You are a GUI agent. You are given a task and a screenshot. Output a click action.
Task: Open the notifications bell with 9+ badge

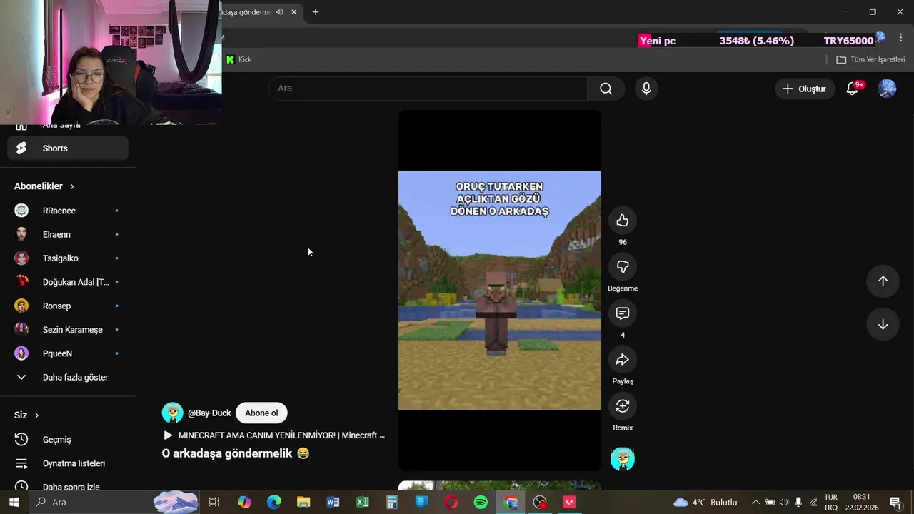pos(853,89)
